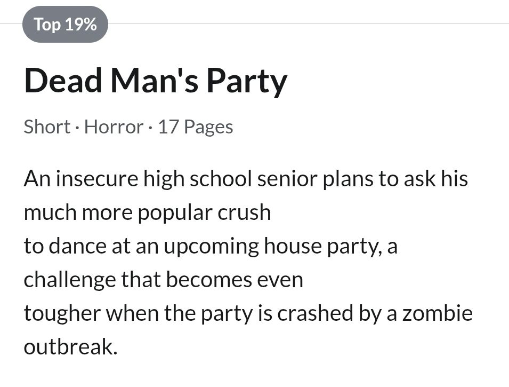Click the line starting 'An insecure high school'

click(x=245, y=178)
